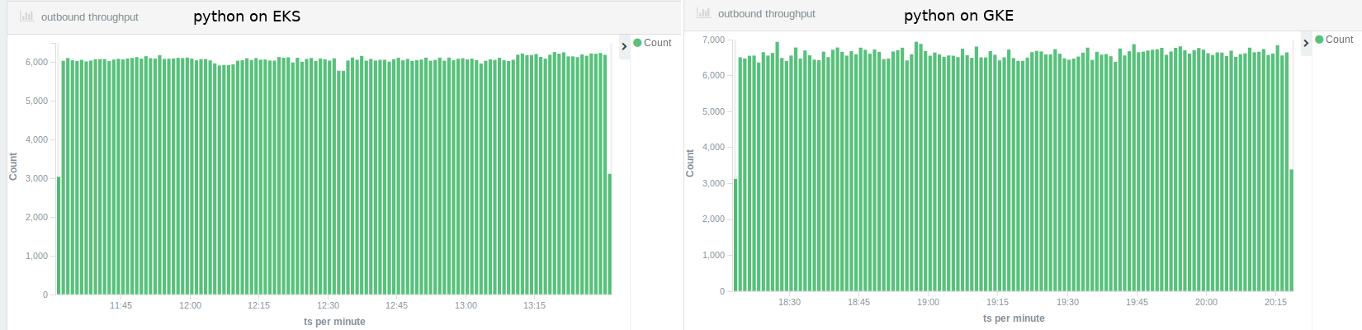The image size is (1362, 330).
Task: Click the 5,000 y-axis label on EKS chart
Action: click(x=36, y=101)
